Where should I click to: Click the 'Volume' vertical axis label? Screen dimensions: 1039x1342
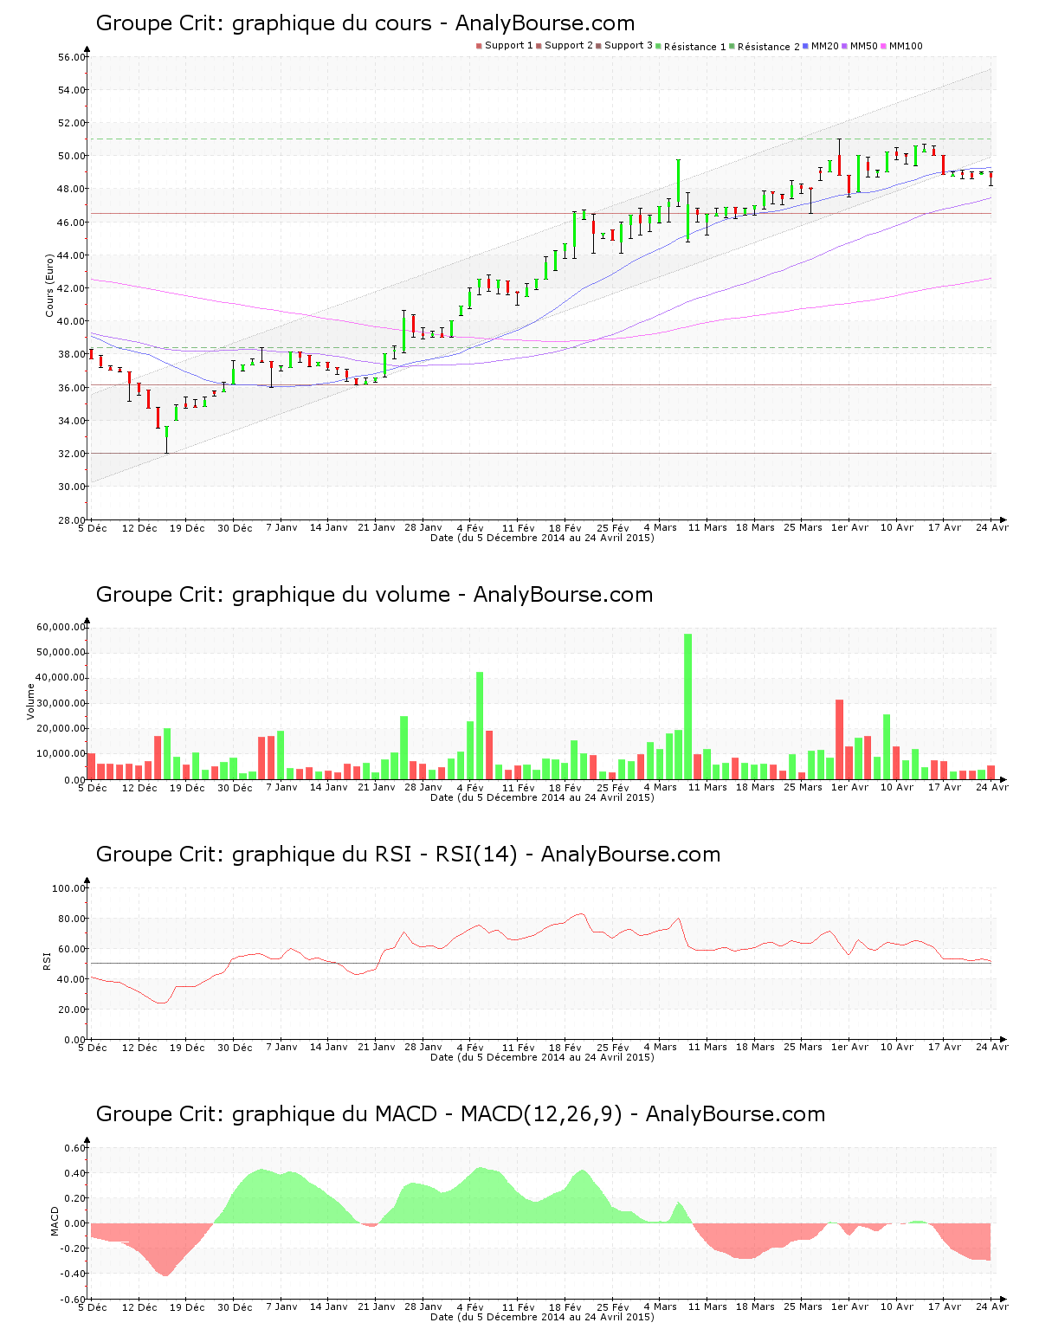[31, 701]
